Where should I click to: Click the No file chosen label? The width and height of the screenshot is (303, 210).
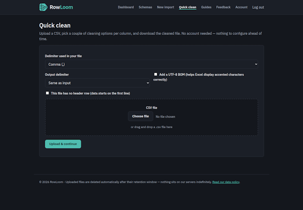pos(165,117)
